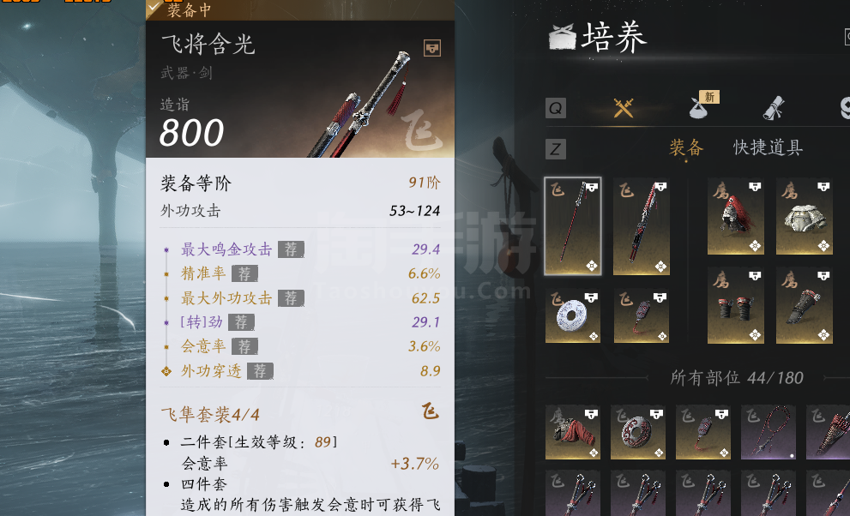The height and width of the screenshot is (516, 850).
Task: Switch to the 快捷道具 tab
Action: click(769, 147)
